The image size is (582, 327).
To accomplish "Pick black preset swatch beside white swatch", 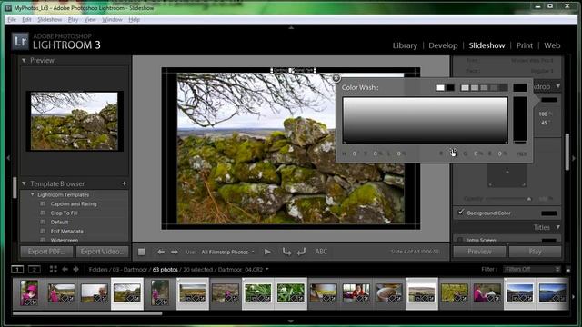I will click(x=450, y=87).
